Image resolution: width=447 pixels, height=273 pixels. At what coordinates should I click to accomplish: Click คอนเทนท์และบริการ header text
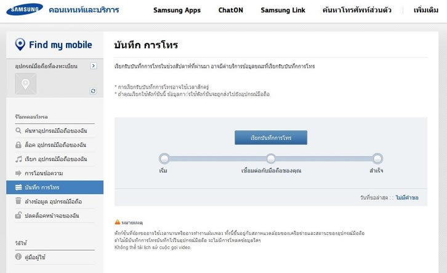click(x=84, y=10)
